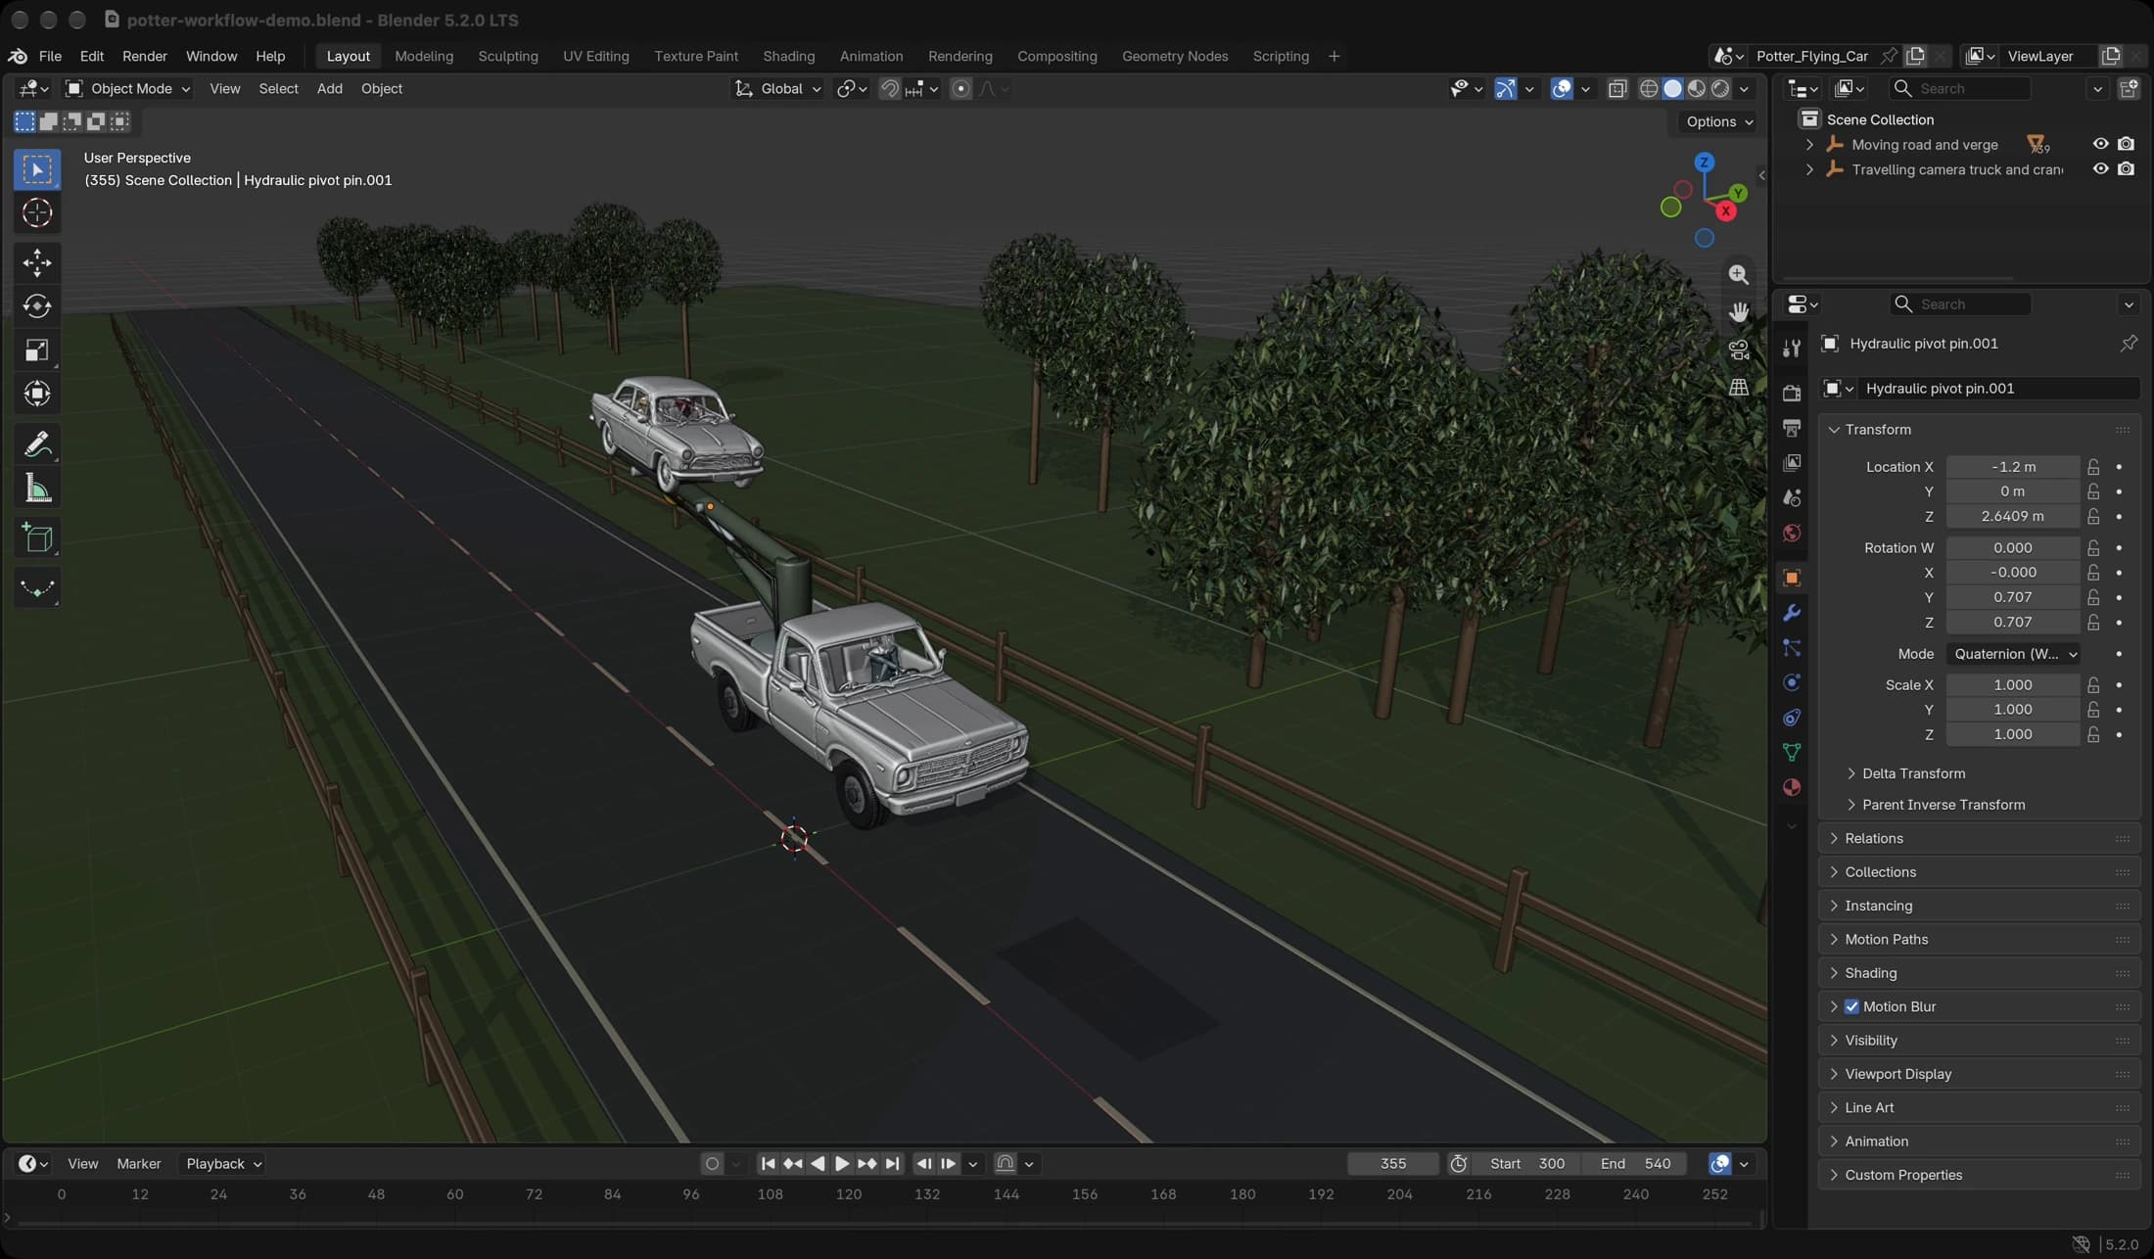Expand the Viewport Display panel
The height and width of the screenshot is (1259, 2154).
[1978, 1074]
